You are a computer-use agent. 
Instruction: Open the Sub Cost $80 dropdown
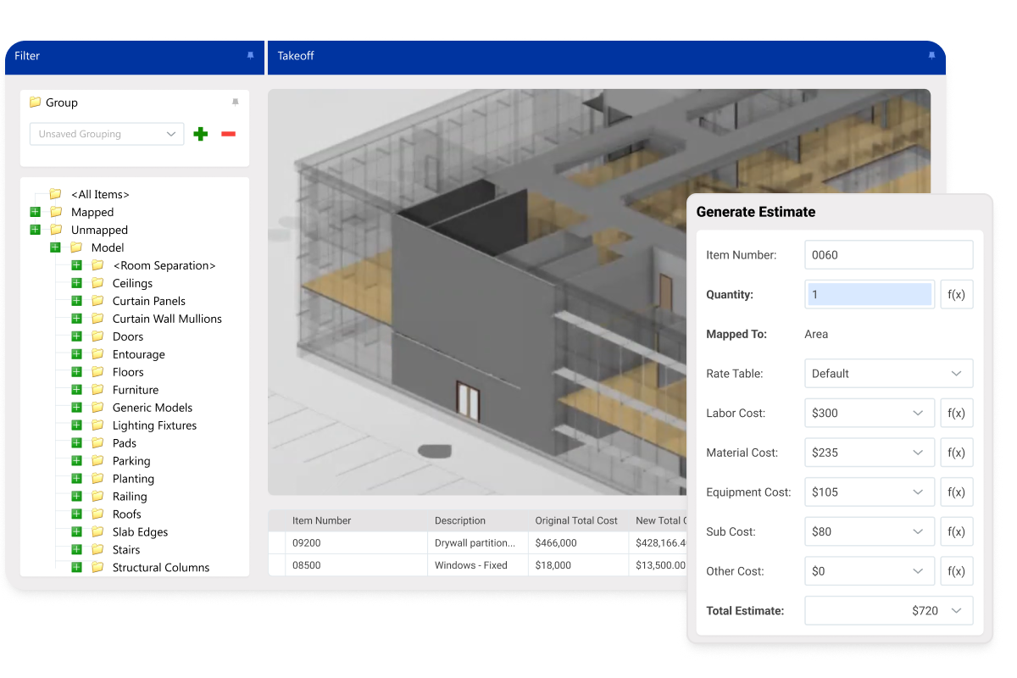870,531
